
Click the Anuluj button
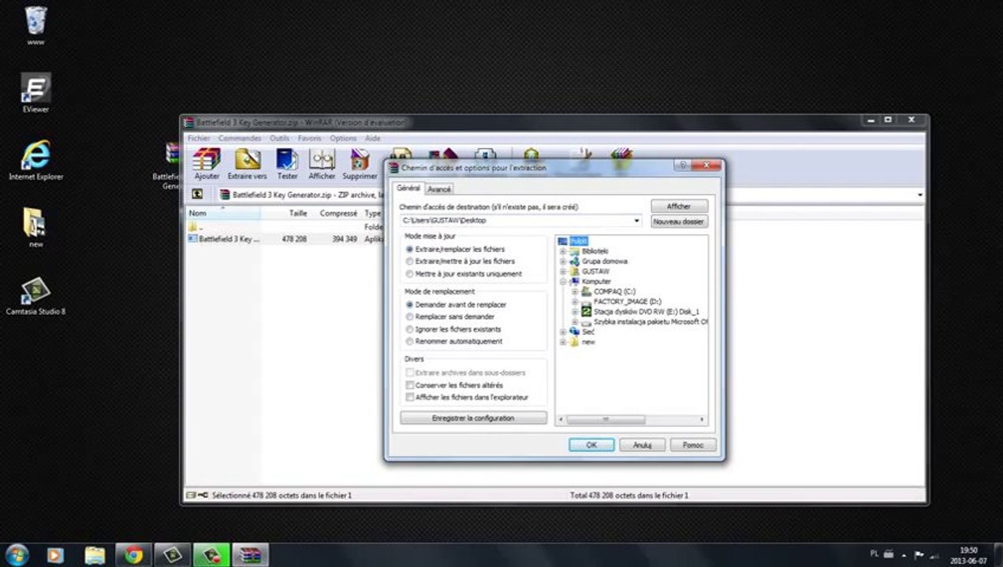(x=642, y=445)
